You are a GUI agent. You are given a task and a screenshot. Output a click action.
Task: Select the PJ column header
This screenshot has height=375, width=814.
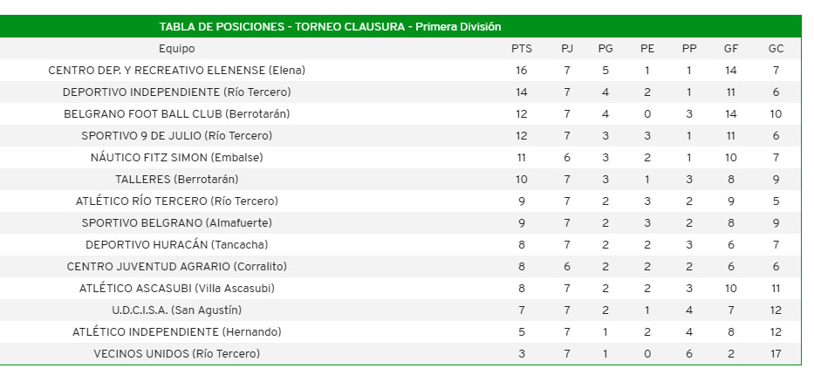(567, 49)
